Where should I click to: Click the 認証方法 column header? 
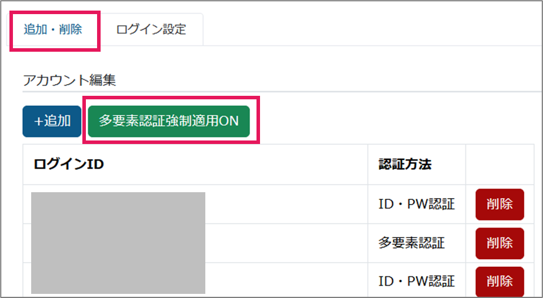pos(405,165)
